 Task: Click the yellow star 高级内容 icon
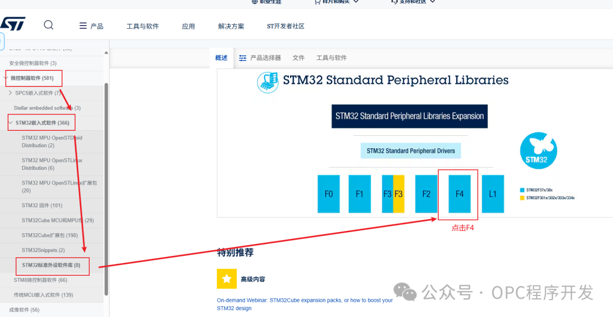tap(226, 279)
